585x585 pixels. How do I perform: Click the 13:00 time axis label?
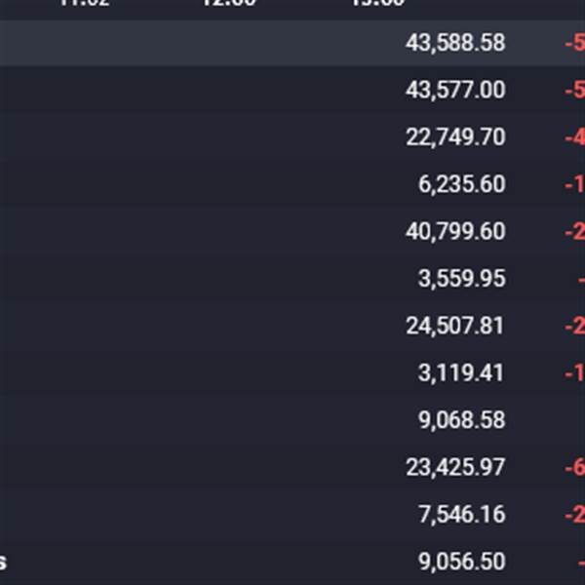377,3
